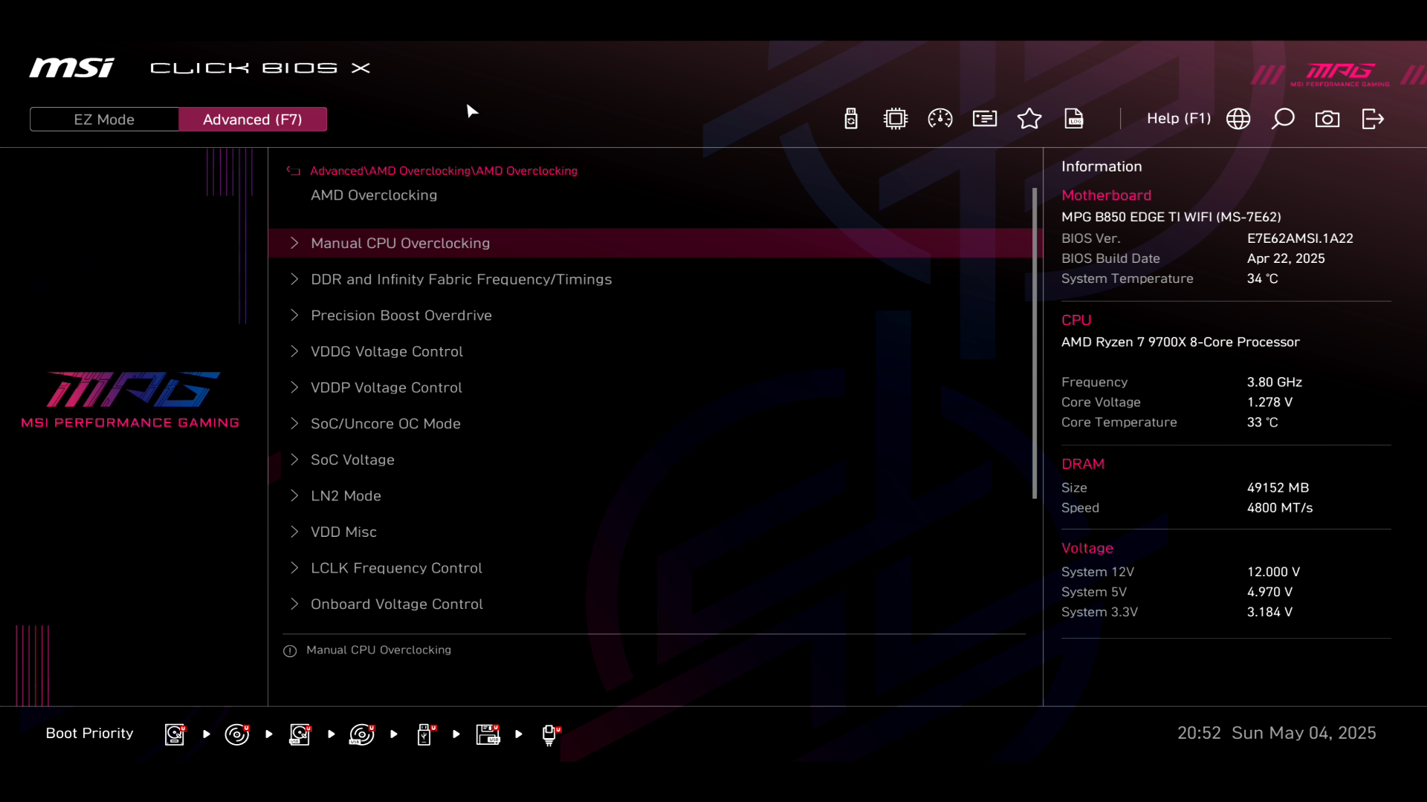This screenshot has width=1427, height=802.
Task: Expand Manual CPU Overclocking
Action: [x=400, y=244]
